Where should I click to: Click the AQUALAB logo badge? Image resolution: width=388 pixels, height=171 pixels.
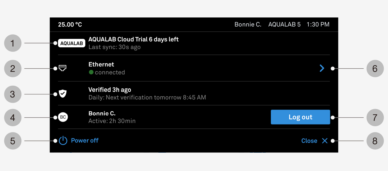(x=72, y=43)
